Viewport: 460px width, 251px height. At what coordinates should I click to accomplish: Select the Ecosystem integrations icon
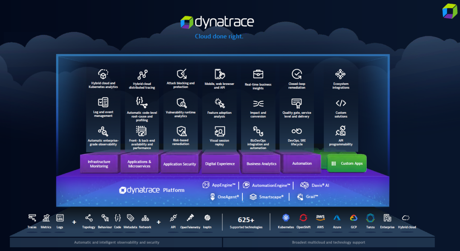pos(340,74)
